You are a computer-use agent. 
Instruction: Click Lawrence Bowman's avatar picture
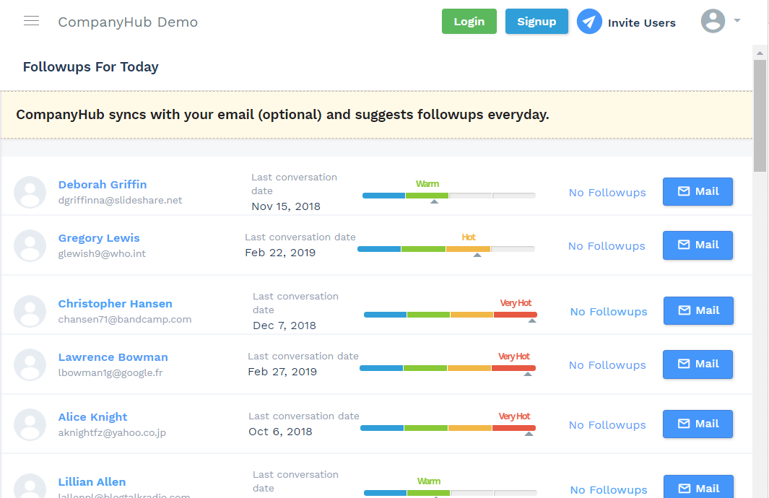point(30,364)
